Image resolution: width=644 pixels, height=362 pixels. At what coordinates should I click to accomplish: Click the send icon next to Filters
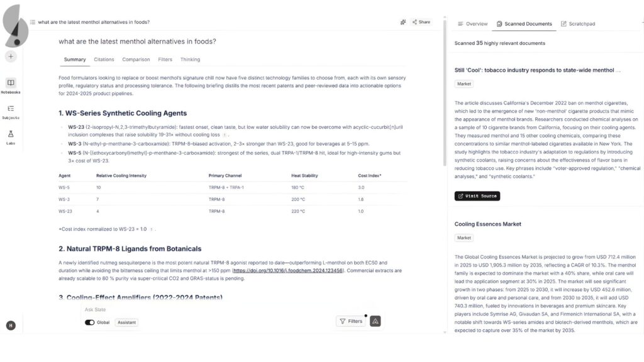(375, 321)
